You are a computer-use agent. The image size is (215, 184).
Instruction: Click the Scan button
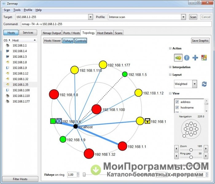193,17
